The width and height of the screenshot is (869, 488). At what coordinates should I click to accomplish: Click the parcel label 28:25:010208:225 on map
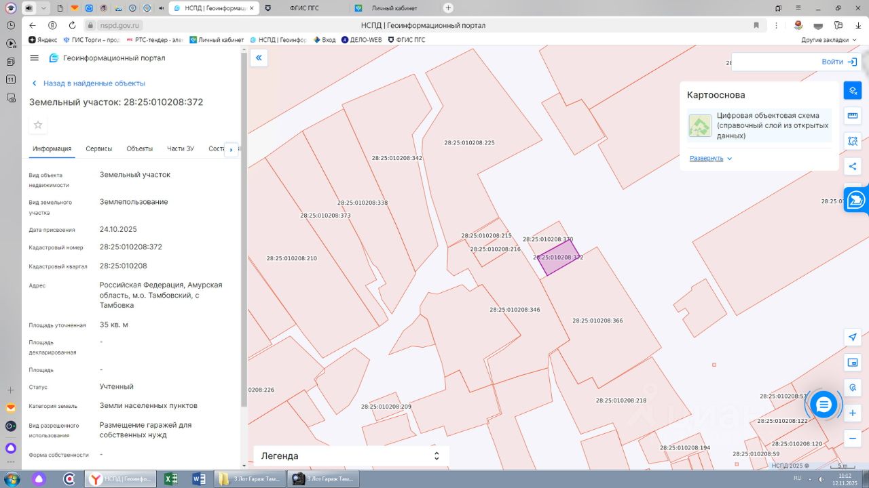pyautogui.click(x=470, y=143)
